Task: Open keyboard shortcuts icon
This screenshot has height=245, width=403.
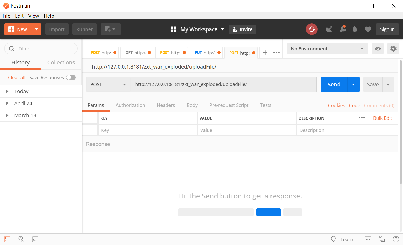Action: tap(382, 239)
